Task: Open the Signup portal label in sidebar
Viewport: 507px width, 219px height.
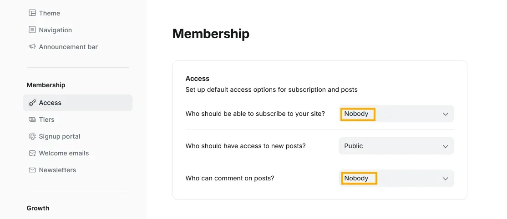Action: [x=60, y=136]
